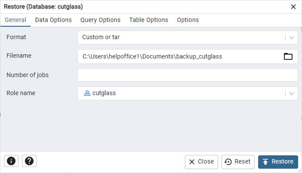Switch to the Query Options tab
Image resolution: width=302 pixels, height=173 pixels.
coord(100,20)
